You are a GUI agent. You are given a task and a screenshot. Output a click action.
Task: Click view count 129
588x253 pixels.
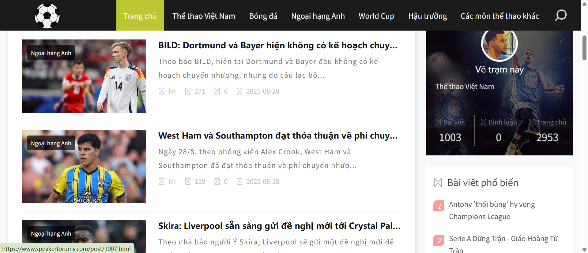[200, 181]
